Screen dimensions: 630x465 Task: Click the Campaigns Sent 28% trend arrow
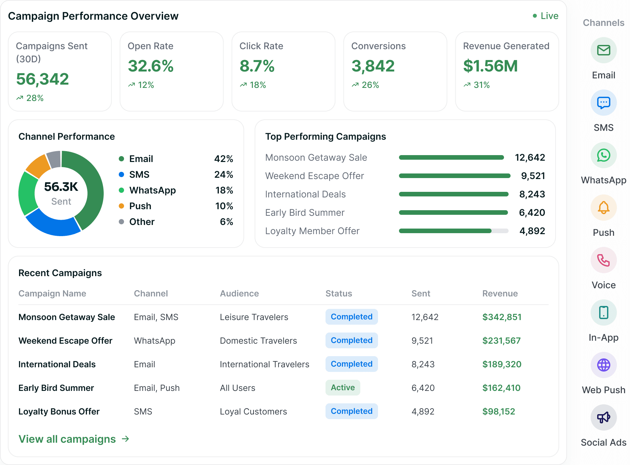[20, 98]
